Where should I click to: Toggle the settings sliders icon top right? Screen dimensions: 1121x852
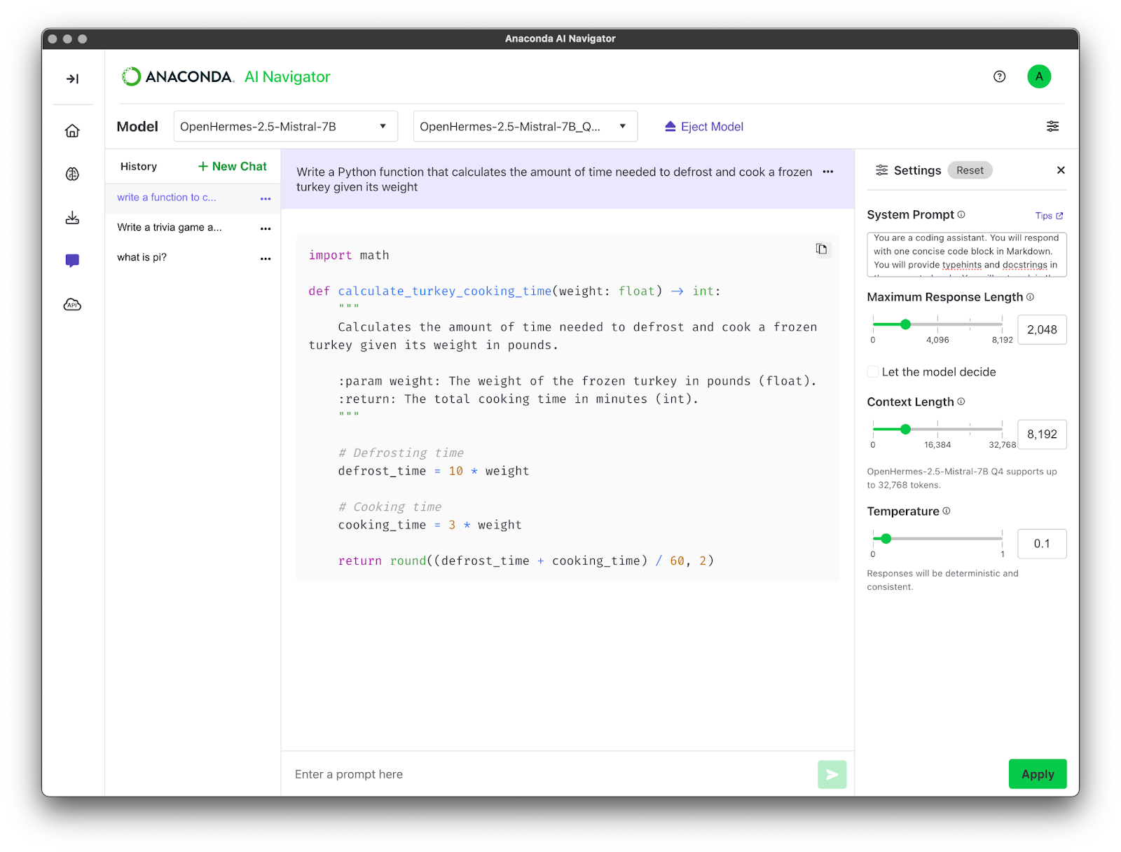point(1052,126)
